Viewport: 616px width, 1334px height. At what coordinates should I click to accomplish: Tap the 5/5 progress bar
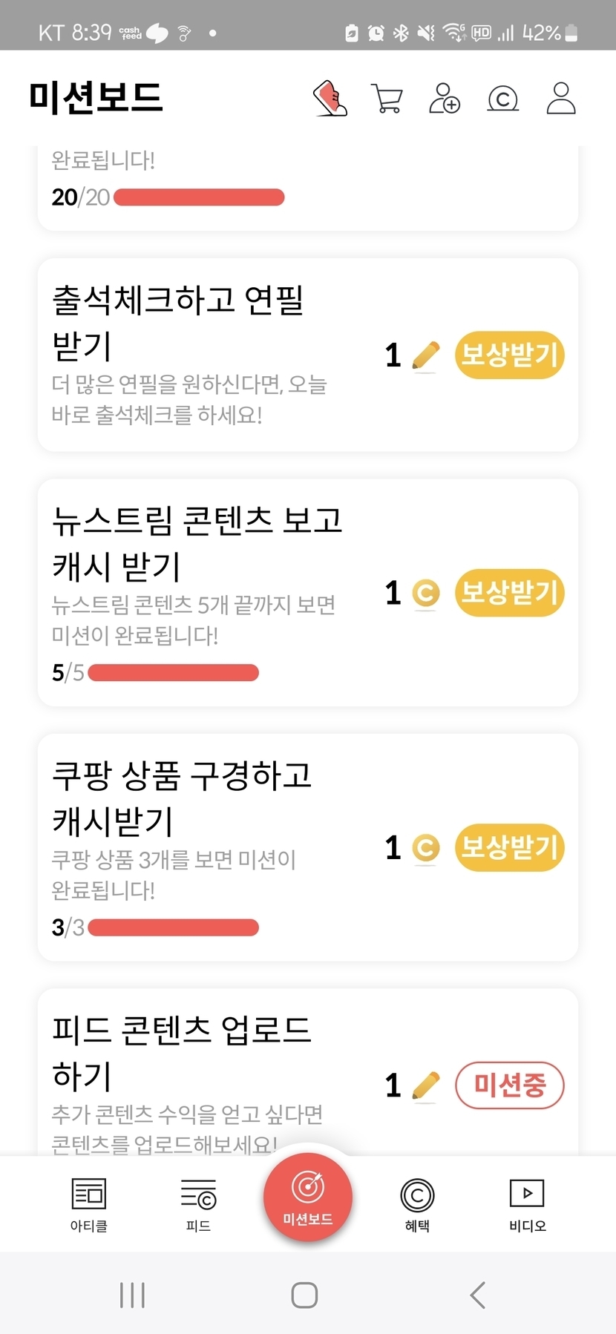tap(173, 673)
